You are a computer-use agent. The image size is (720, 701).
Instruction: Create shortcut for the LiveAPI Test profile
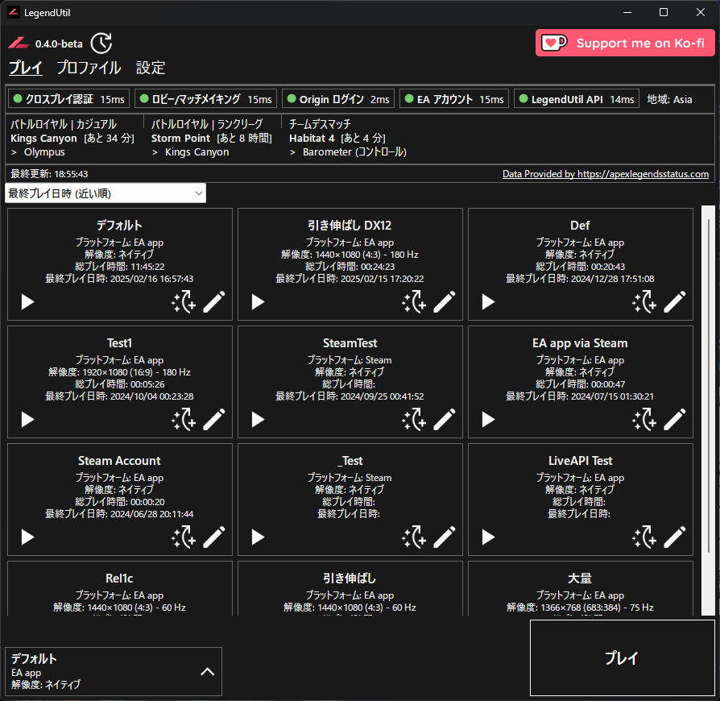(x=644, y=537)
